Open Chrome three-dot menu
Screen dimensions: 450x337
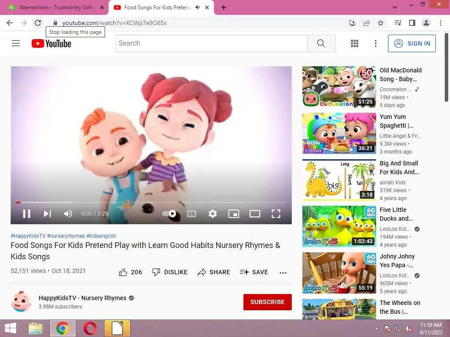[440, 23]
